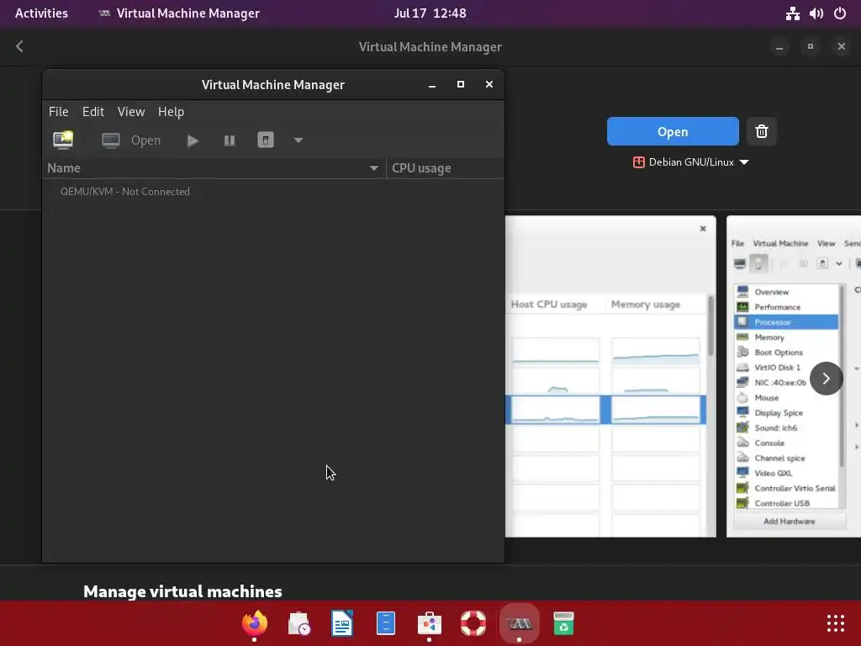Open the Software shopping bag icon in dock
This screenshot has height=646, width=861.
tap(430, 623)
